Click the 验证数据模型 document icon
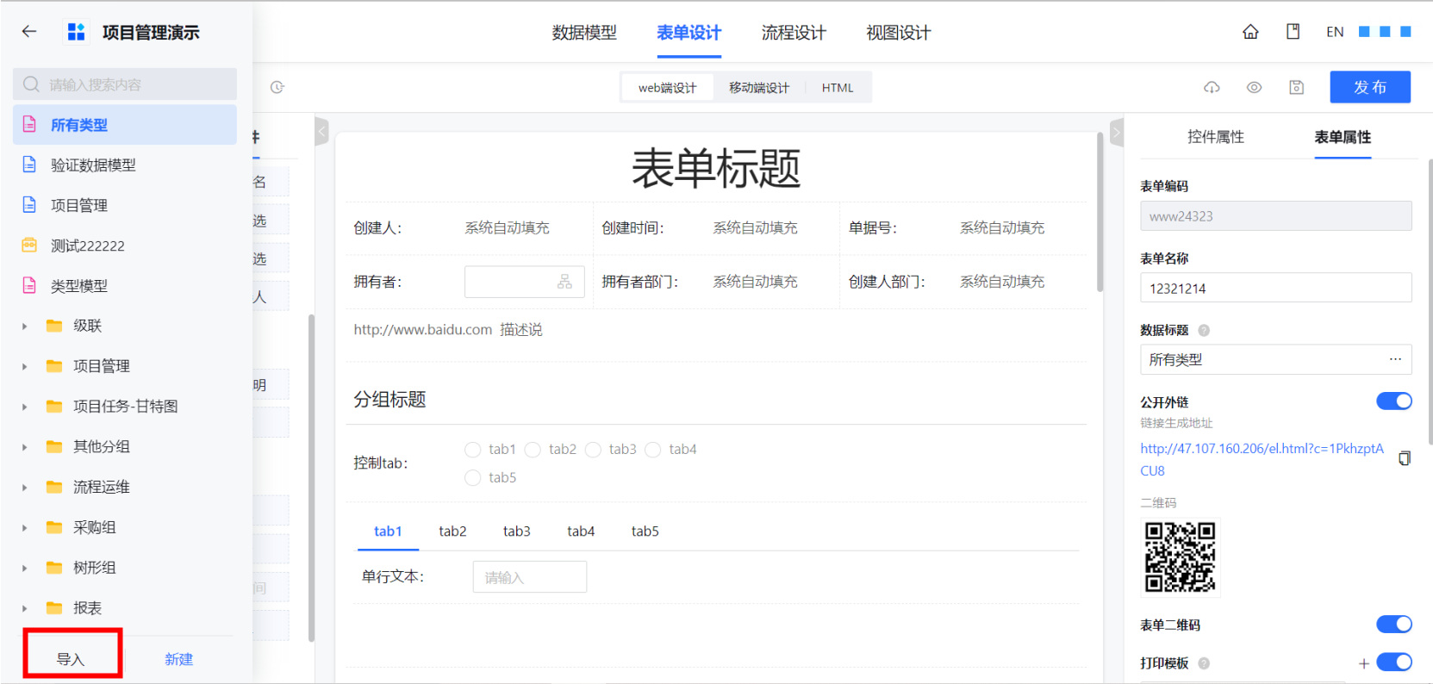Image resolution: width=1433 pixels, height=684 pixels. pos(29,165)
